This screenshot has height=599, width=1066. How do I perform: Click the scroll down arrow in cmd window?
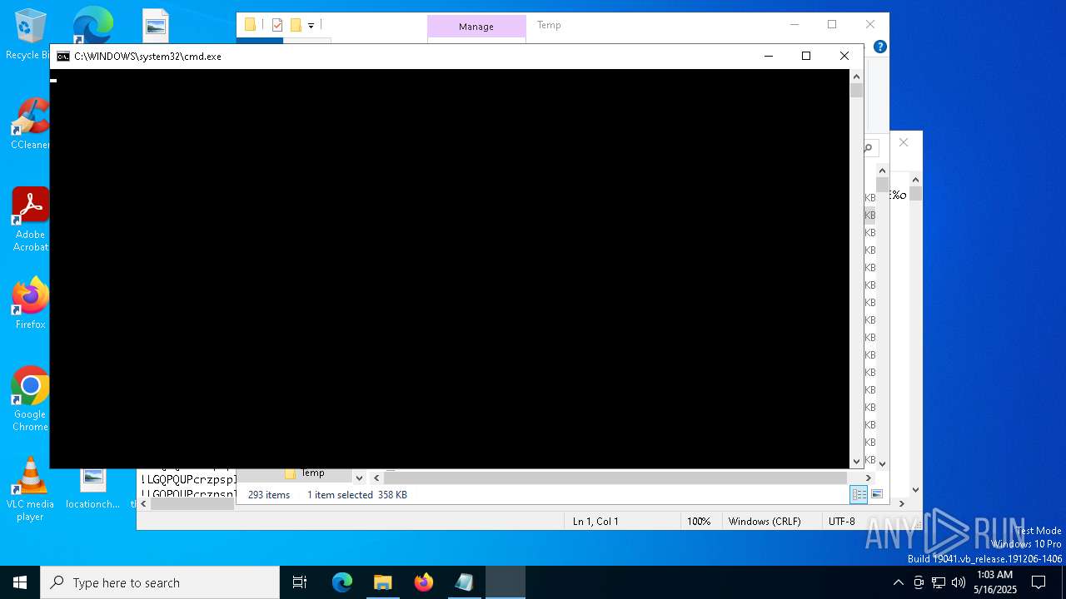pos(856,461)
